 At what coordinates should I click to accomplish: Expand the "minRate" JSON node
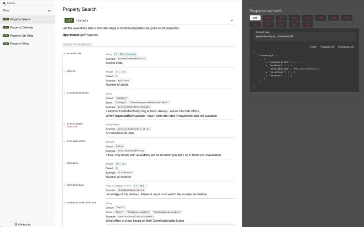click(x=266, y=65)
